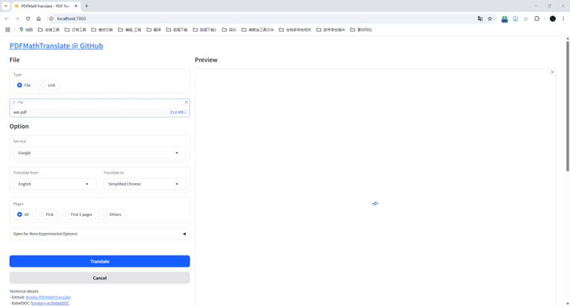Click the wei.pdf file name

pyautogui.click(x=20, y=112)
